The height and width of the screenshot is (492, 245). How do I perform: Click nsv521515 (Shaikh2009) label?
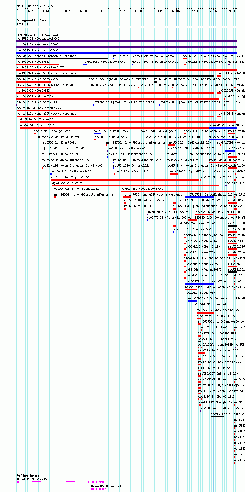point(38,125)
